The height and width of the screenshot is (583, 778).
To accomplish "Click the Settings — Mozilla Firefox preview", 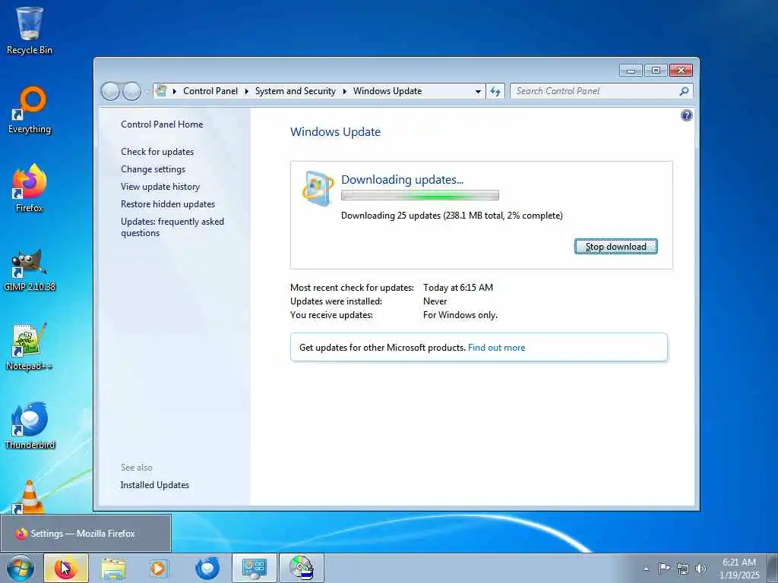I will [85, 534].
